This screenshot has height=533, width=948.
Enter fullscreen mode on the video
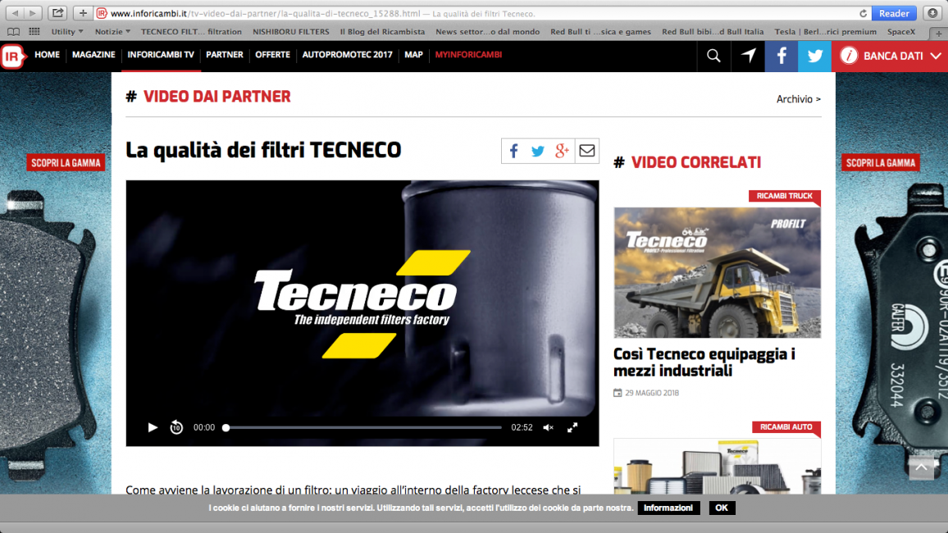point(573,427)
